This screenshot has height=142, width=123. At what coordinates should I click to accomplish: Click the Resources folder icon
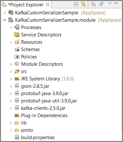[17, 42]
